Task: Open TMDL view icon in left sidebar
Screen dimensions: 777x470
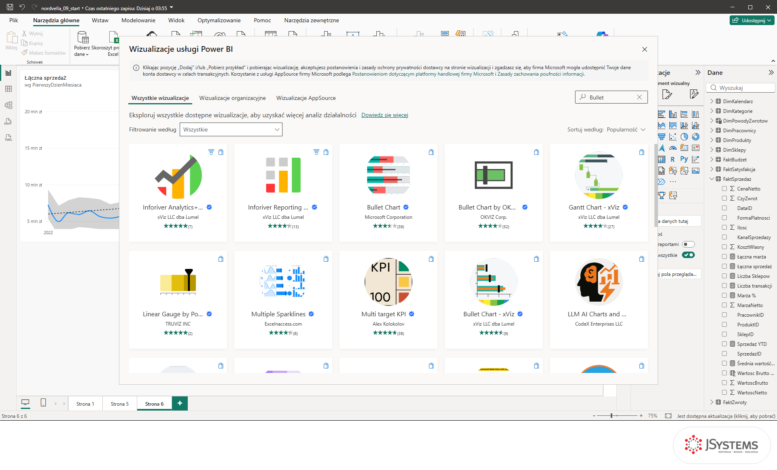Action: [8, 138]
